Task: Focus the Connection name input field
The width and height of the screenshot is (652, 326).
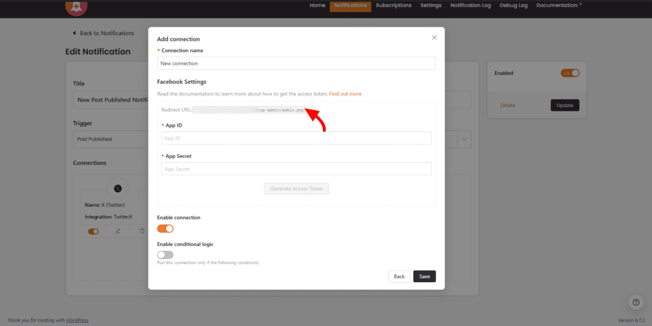Action: (296, 63)
